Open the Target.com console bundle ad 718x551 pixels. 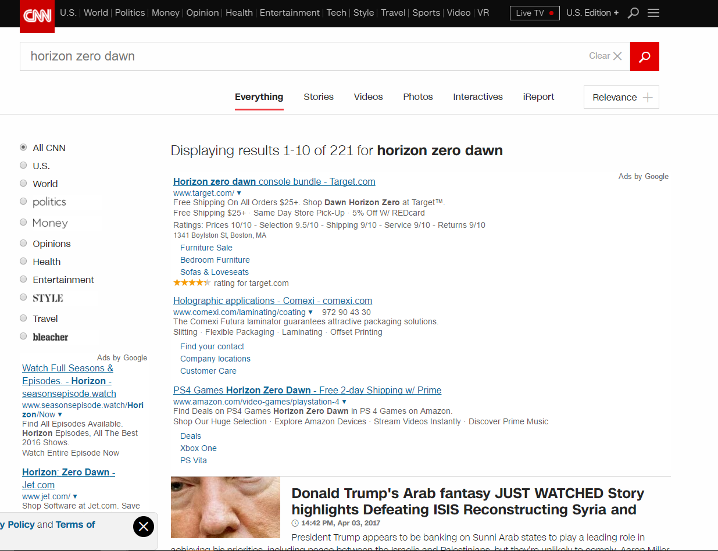click(x=274, y=181)
